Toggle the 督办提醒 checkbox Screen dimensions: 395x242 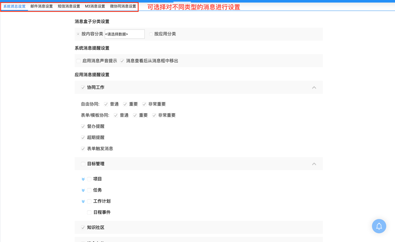[83, 126]
